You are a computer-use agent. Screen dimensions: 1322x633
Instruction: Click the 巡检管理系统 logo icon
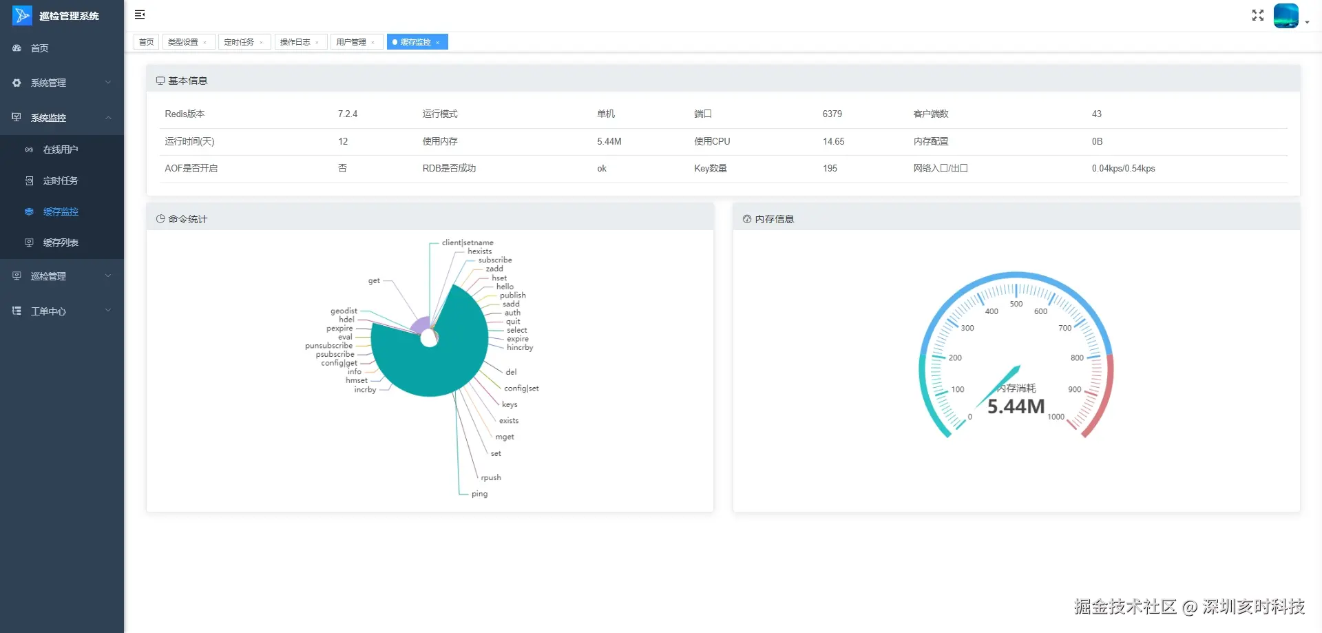22,15
